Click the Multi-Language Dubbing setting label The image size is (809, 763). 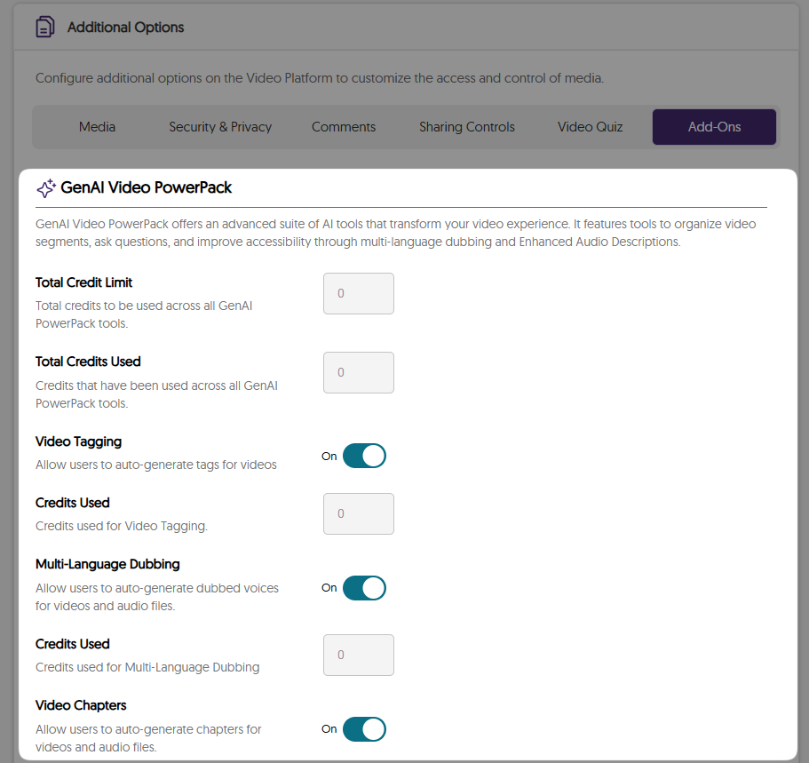pyautogui.click(x=107, y=564)
